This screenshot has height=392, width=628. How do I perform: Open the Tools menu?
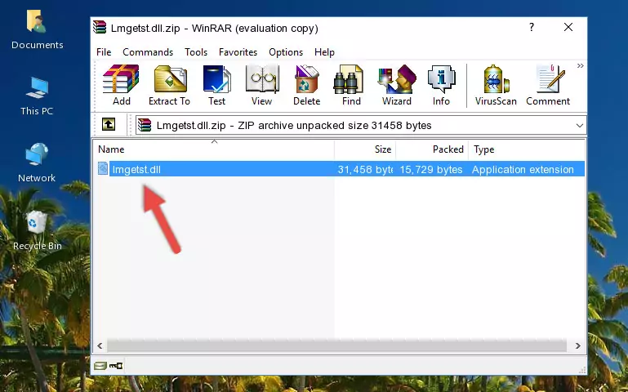196,52
